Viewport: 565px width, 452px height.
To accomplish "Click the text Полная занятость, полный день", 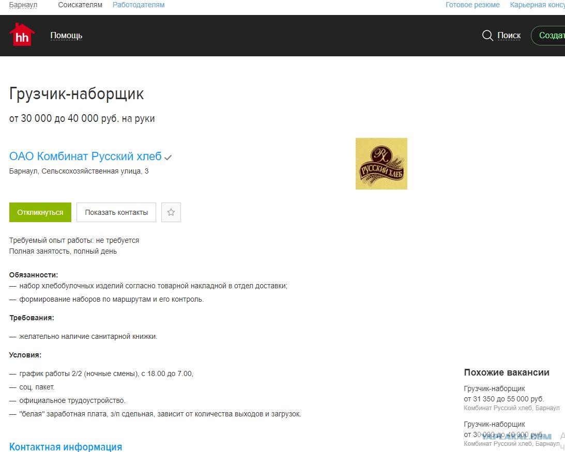I will pyautogui.click(x=63, y=251).
